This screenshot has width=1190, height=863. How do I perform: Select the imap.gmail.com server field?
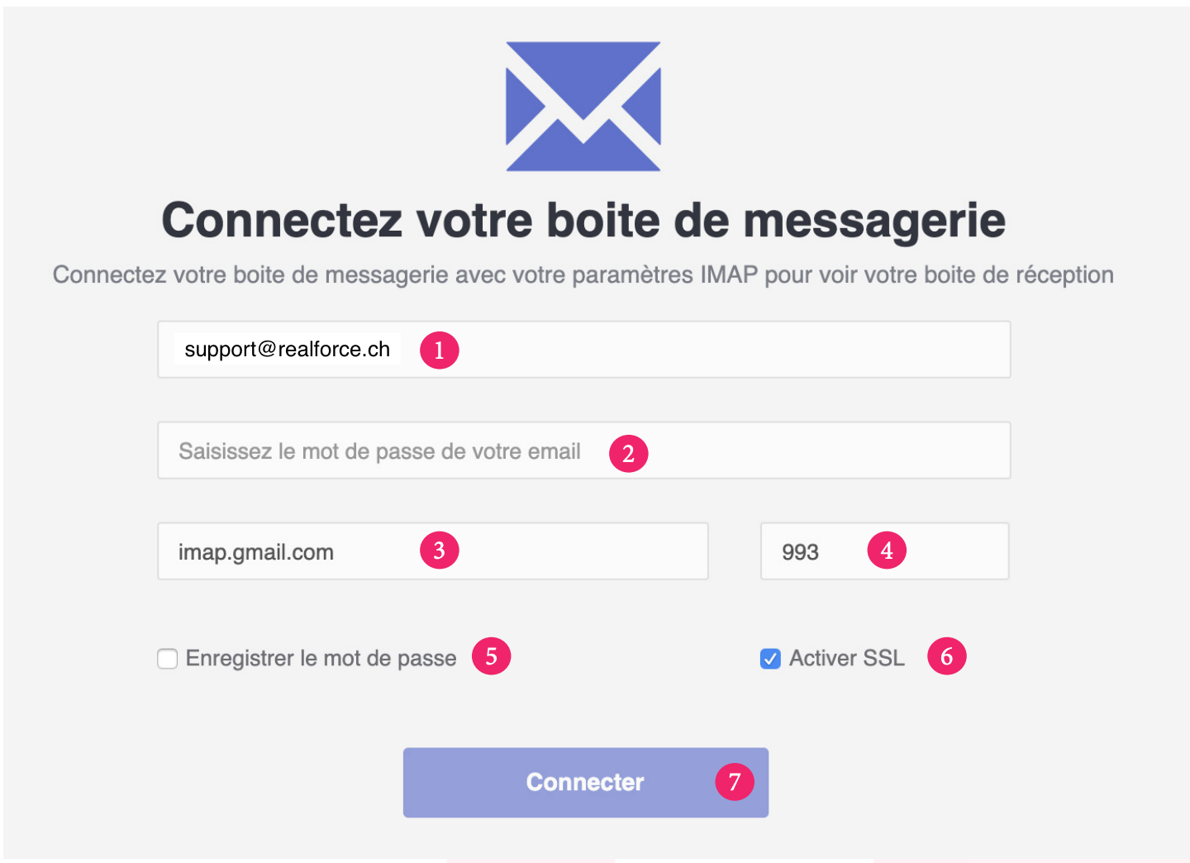[x=433, y=551]
